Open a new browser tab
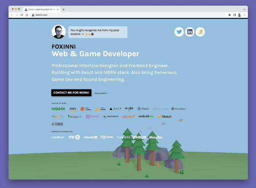The height and width of the screenshot is (188, 256). pos(63,9)
